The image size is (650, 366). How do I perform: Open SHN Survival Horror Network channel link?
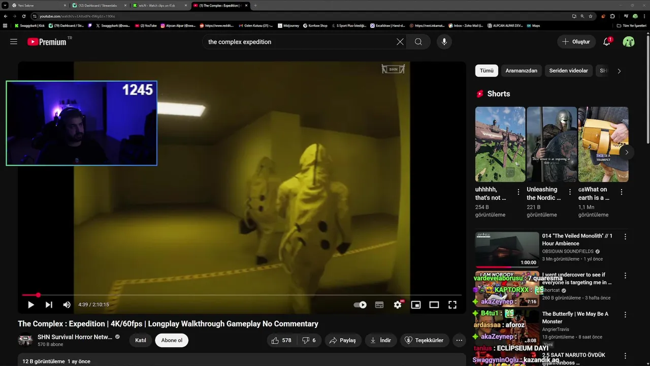[x=75, y=337]
